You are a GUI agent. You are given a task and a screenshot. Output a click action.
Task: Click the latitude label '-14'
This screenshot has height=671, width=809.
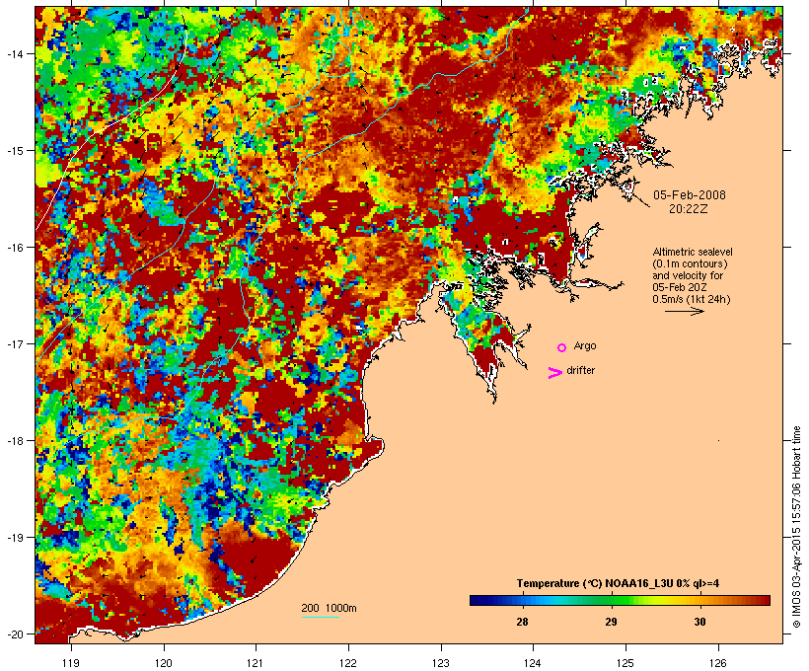[x=14, y=53]
